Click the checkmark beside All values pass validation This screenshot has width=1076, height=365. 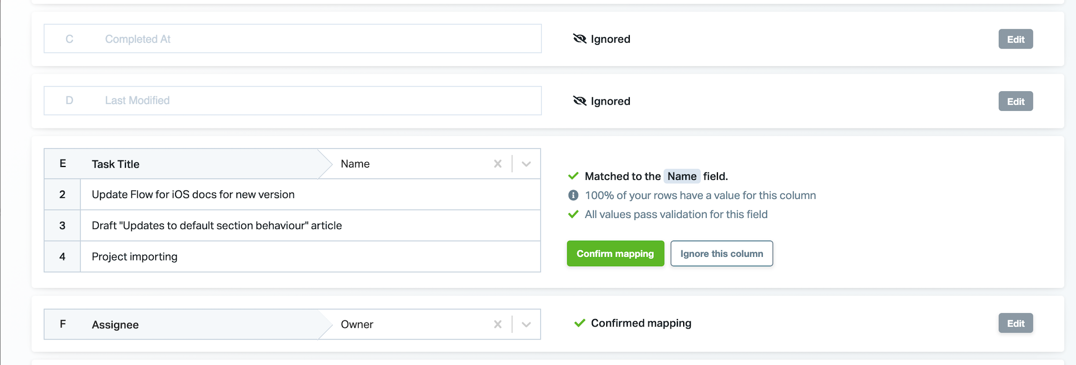(573, 215)
